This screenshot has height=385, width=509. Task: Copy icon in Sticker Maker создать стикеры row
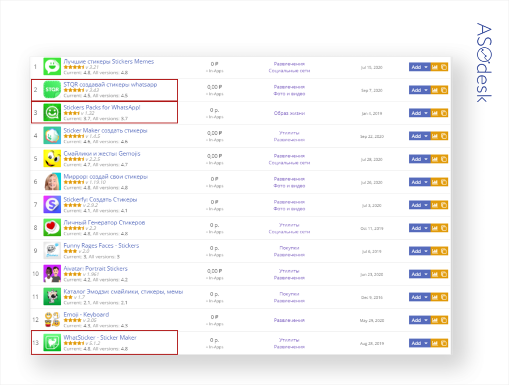(x=444, y=136)
